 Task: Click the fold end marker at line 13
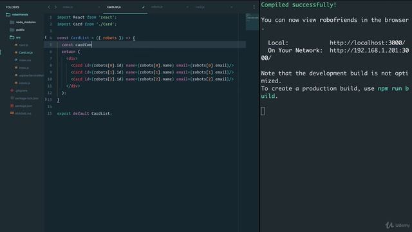pos(46,99)
